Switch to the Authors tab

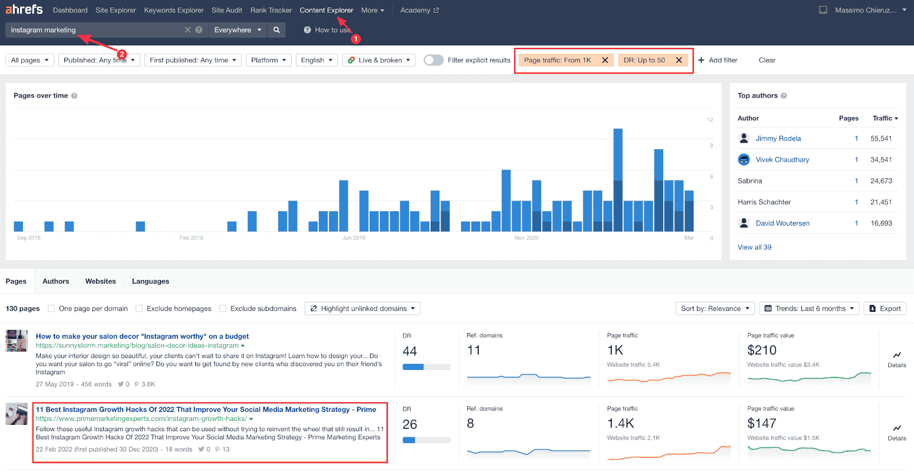pyautogui.click(x=56, y=281)
